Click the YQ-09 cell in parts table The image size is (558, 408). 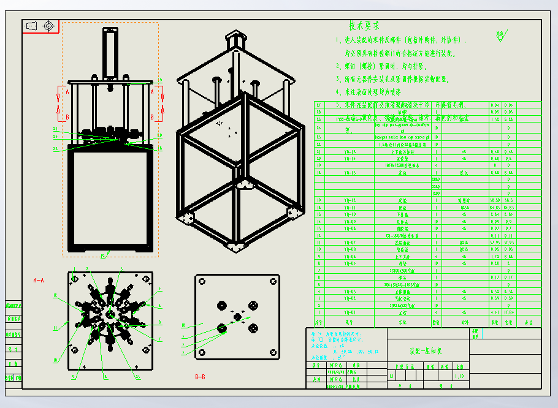click(x=350, y=221)
